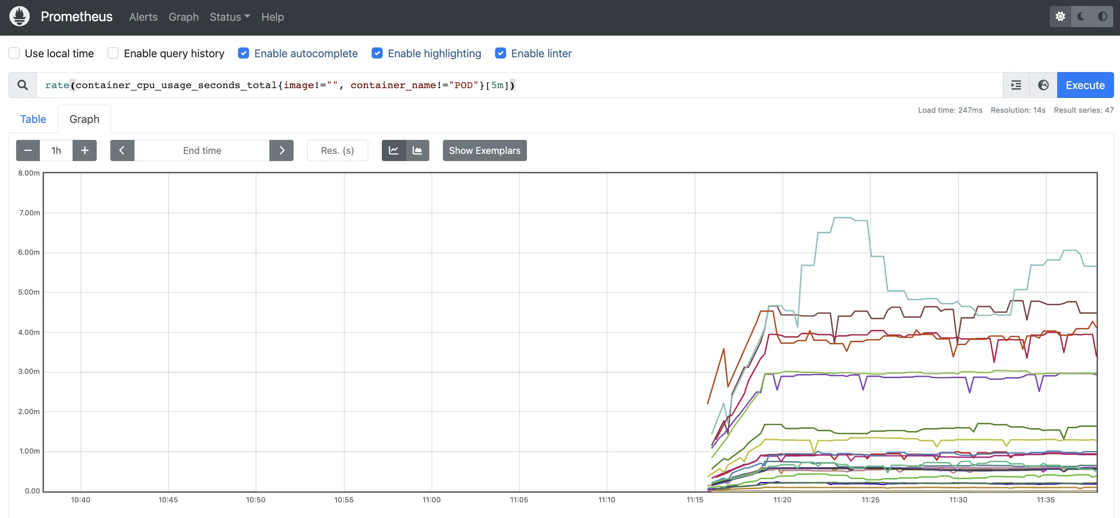Switch to the light theme sun icon
The image size is (1120, 518).
coord(1061,17)
